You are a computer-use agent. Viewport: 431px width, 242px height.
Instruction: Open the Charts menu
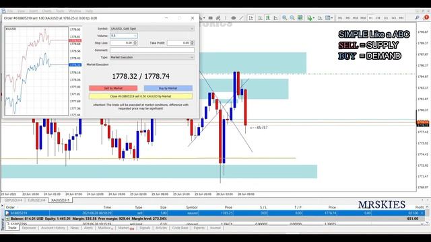tap(46, 11)
